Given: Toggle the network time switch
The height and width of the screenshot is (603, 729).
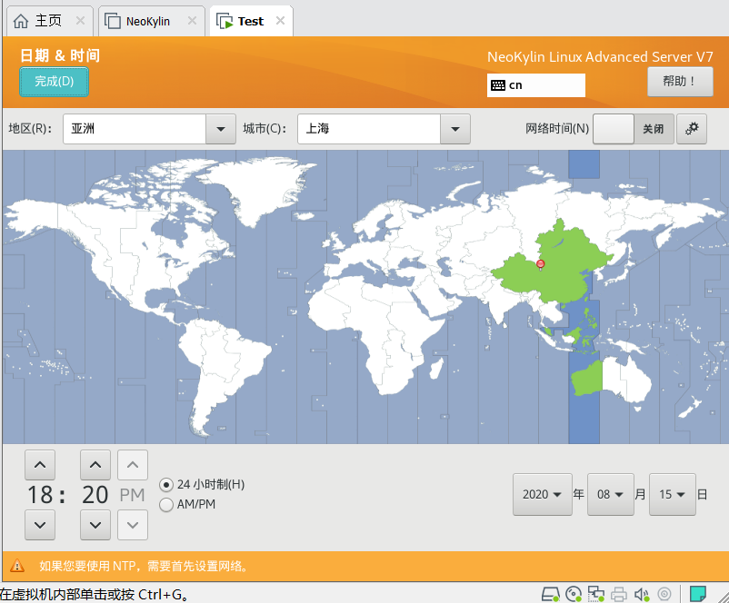Looking at the screenshot, I should 634,129.
